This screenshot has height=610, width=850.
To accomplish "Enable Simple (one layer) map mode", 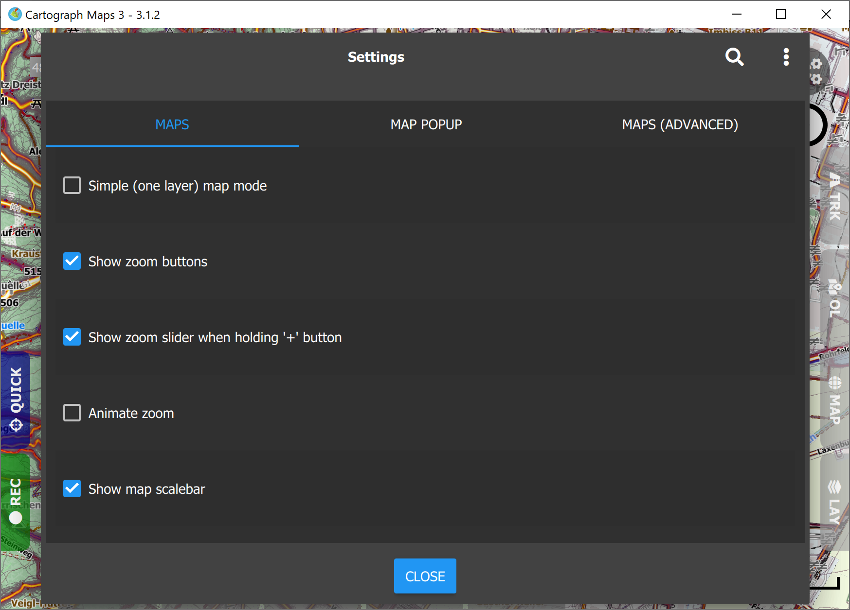I will (72, 185).
